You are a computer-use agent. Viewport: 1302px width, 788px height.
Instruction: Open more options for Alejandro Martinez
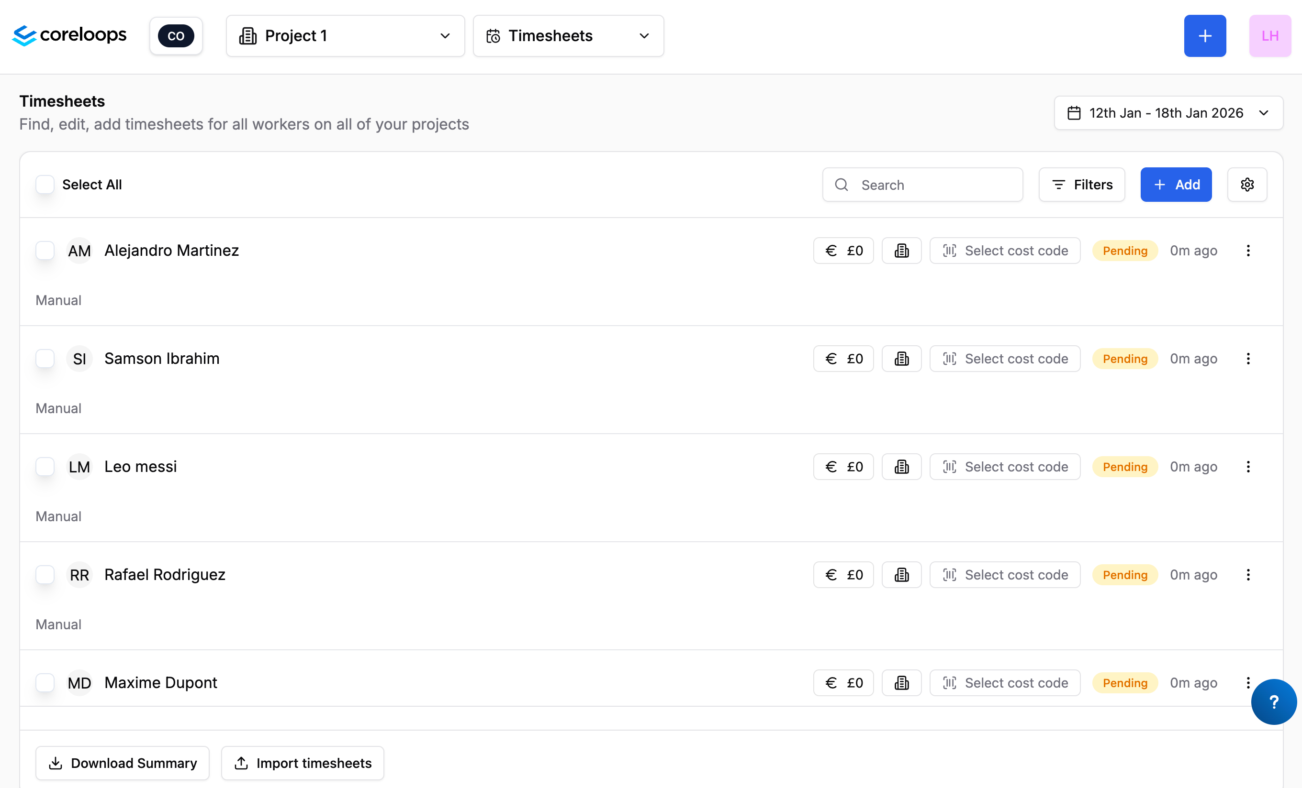click(1248, 251)
